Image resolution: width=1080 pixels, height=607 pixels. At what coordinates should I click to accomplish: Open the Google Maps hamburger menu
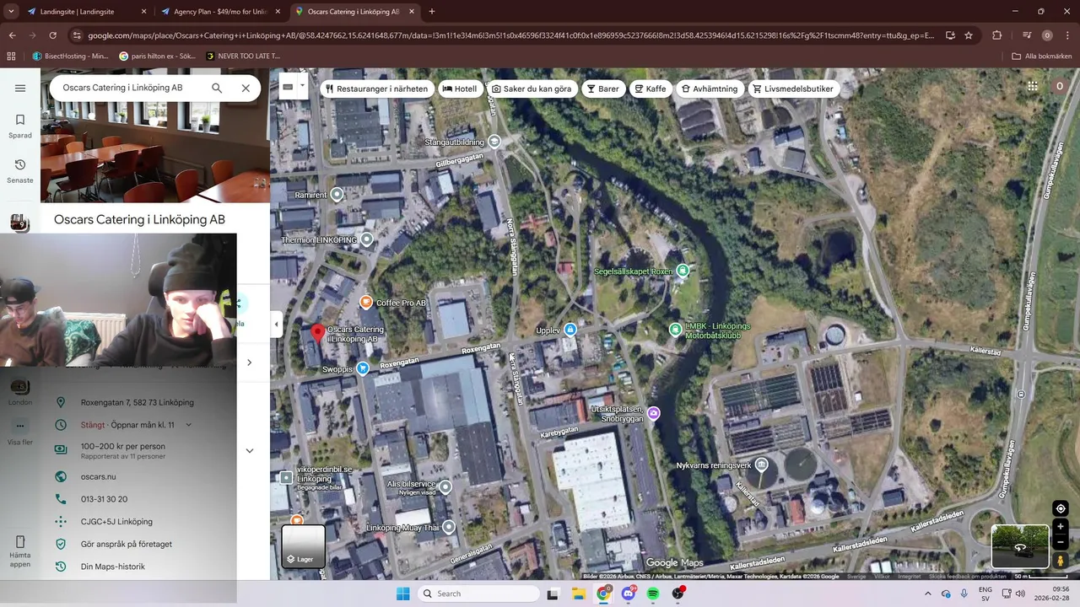(20, 88)
